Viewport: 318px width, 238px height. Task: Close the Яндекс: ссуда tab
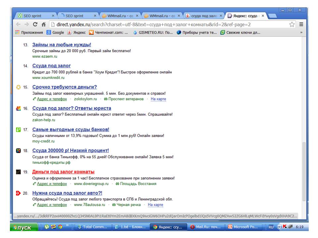pos(263,16)
